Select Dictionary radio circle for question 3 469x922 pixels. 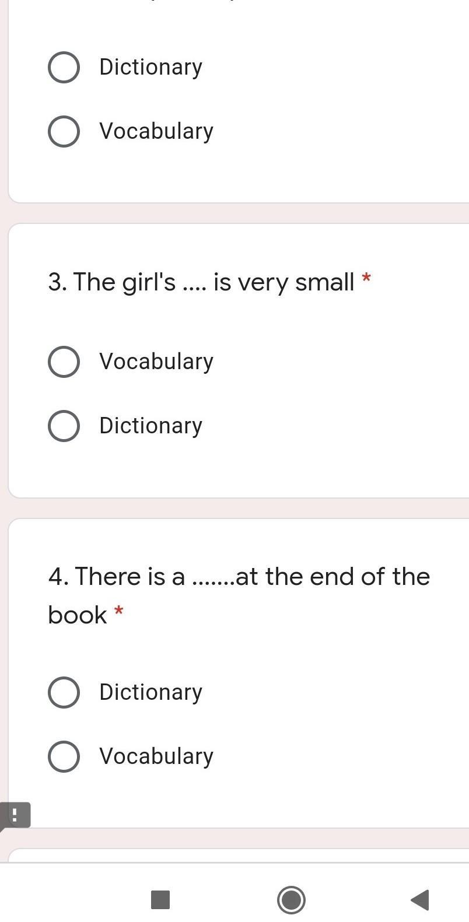pos(64,426)
